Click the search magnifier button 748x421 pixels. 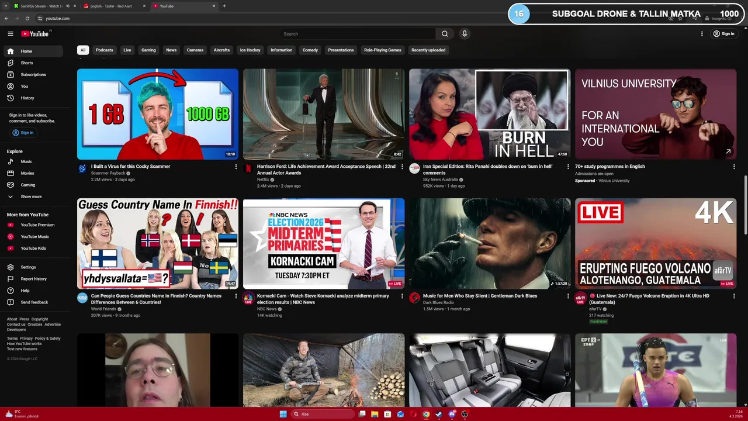point(445,34)
